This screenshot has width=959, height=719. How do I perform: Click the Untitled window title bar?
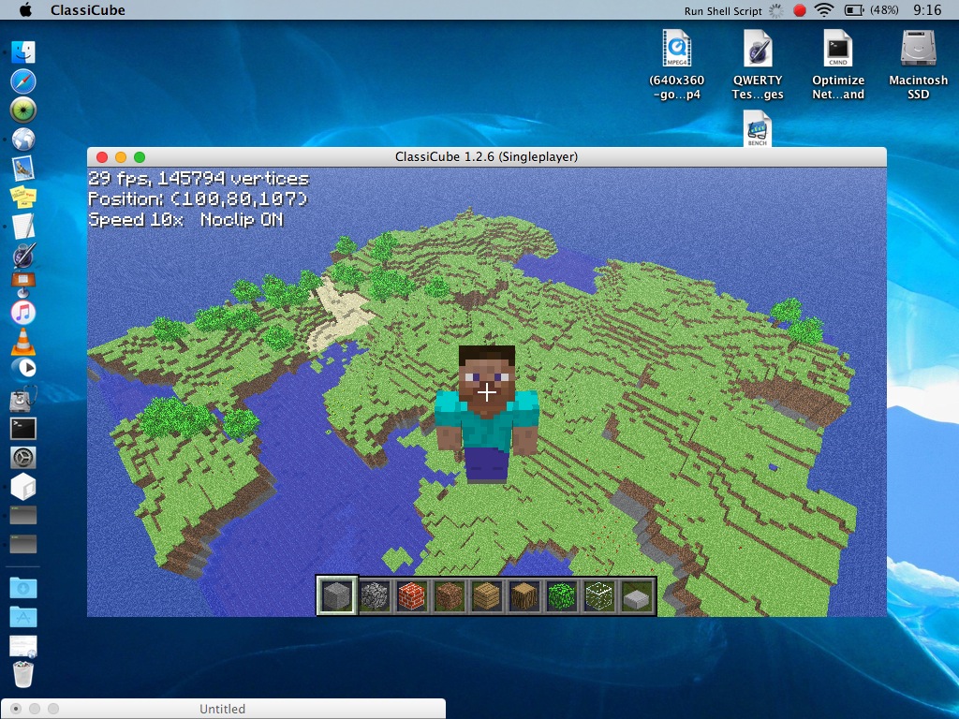[x=223, y=709]
